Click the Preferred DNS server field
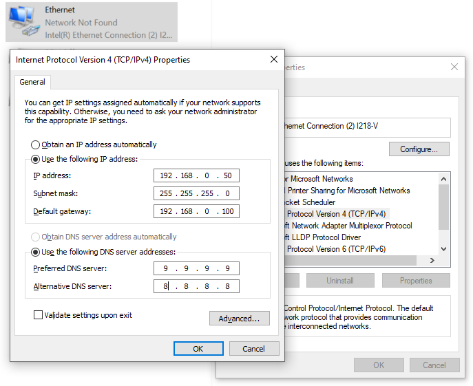This screenshot has height=386, width=473. tap(196, 268)
